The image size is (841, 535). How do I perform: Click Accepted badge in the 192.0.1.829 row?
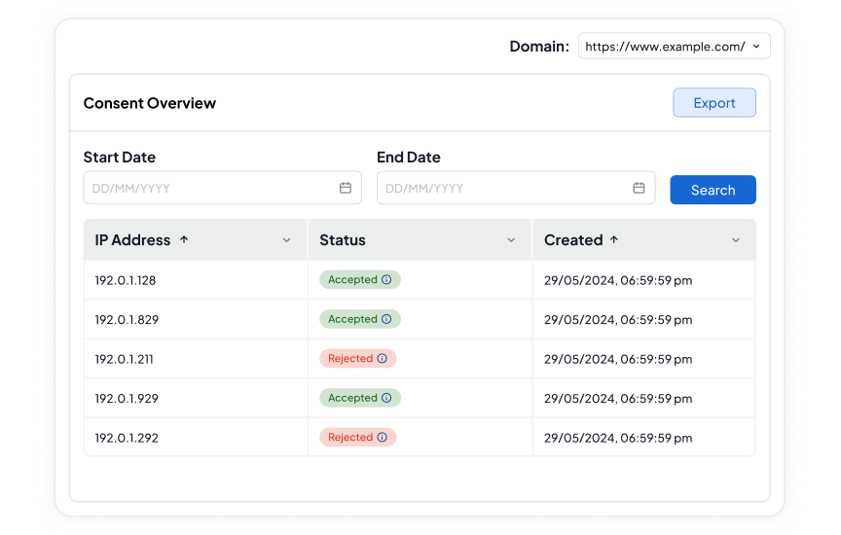(360, 319)
